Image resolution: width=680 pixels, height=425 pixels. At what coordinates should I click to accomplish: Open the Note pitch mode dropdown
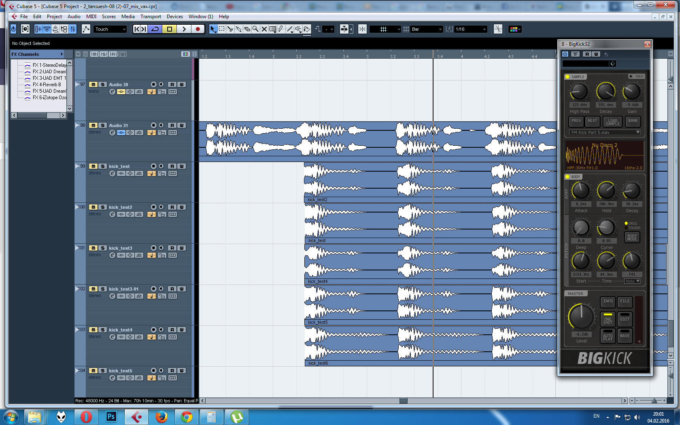click(x=632, y=281)
